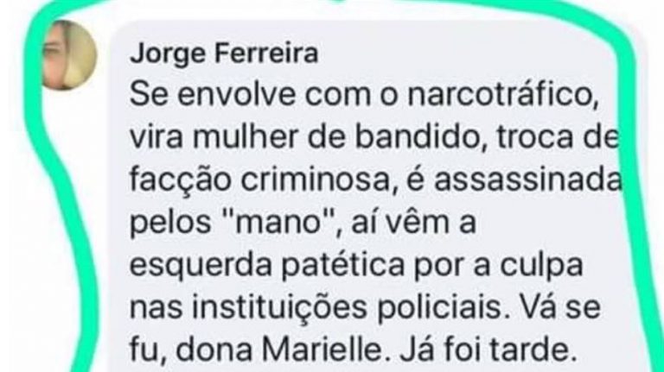Click the word "narcotráfico" in the comment
This screenshot has height=372, width=664.
[x=502, y=95]
